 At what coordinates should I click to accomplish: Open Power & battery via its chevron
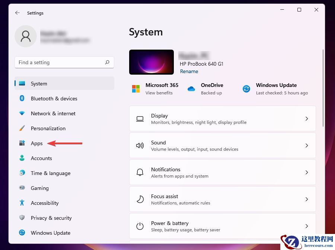pyautogui.click(x=307, y=226)
